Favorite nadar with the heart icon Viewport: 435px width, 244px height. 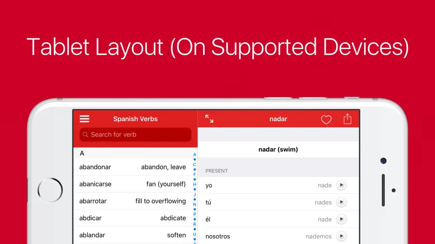pyautogui.click(x=326, y=119)
